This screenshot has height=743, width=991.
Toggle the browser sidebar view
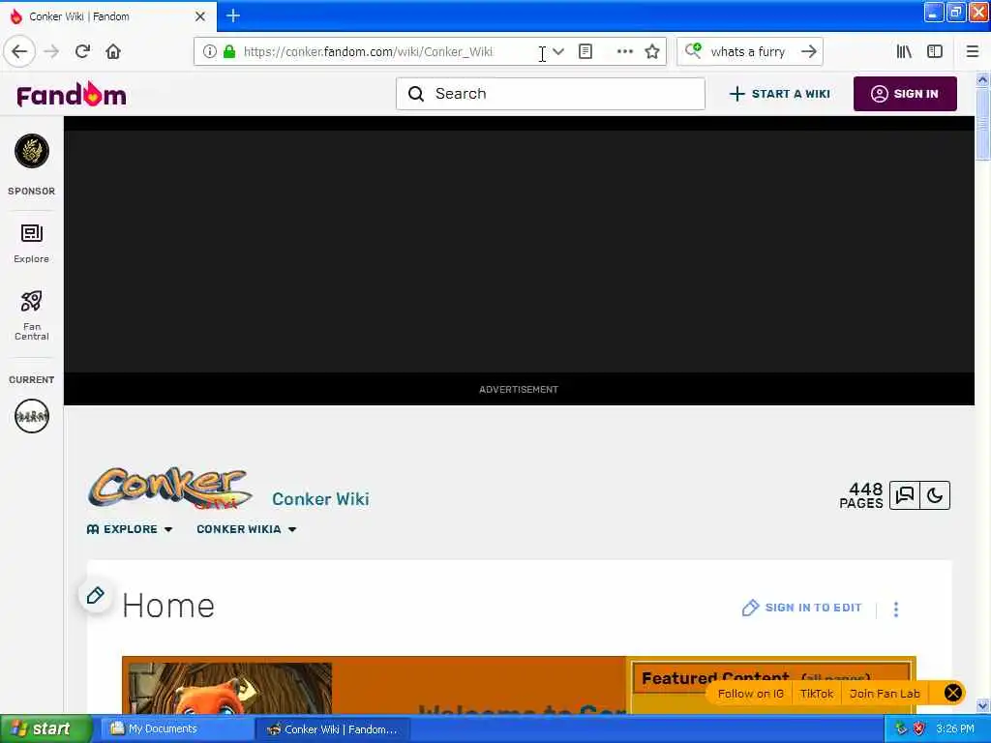click(x=935, y=52)
